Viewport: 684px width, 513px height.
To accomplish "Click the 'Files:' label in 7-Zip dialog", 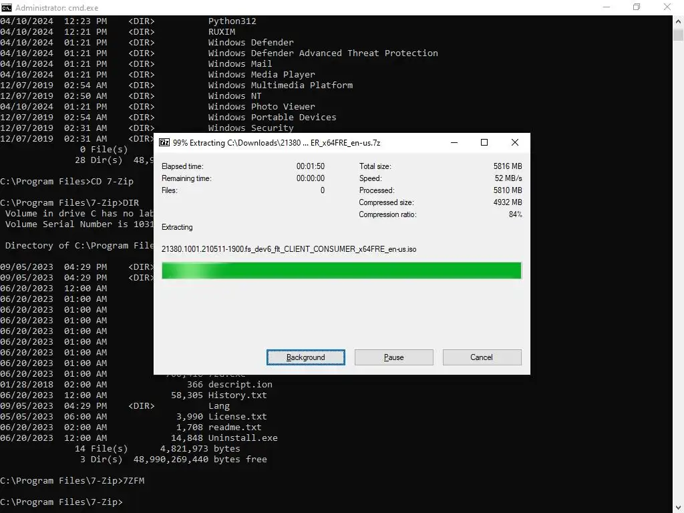I will [170, 190].
